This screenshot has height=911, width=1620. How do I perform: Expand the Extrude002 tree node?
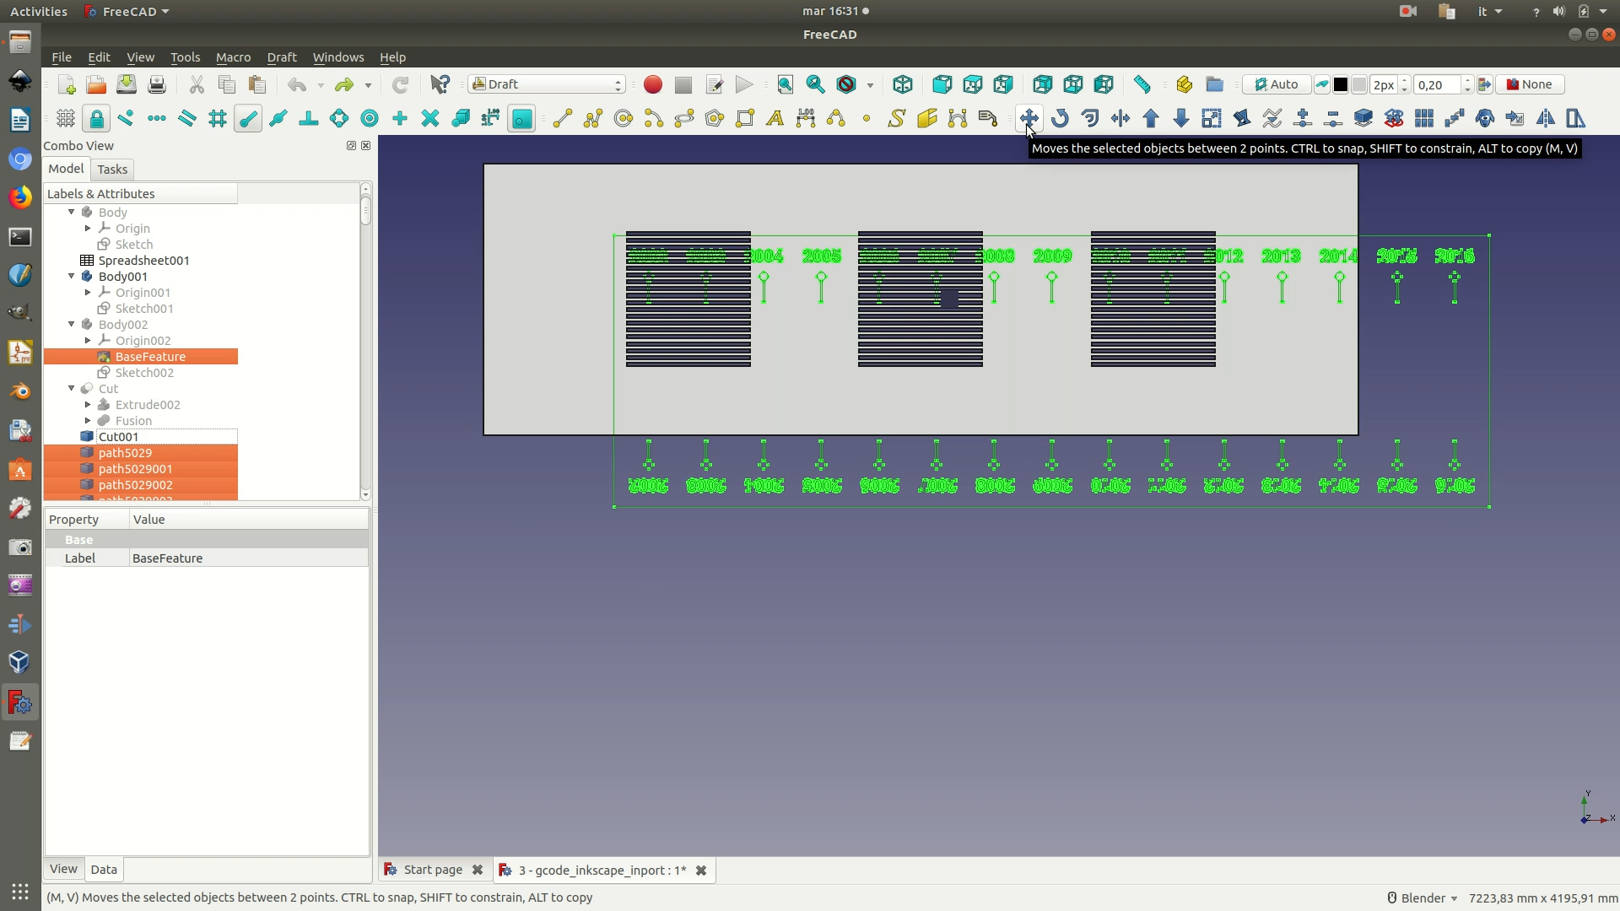pyautogui.click(x=88, y=405)
